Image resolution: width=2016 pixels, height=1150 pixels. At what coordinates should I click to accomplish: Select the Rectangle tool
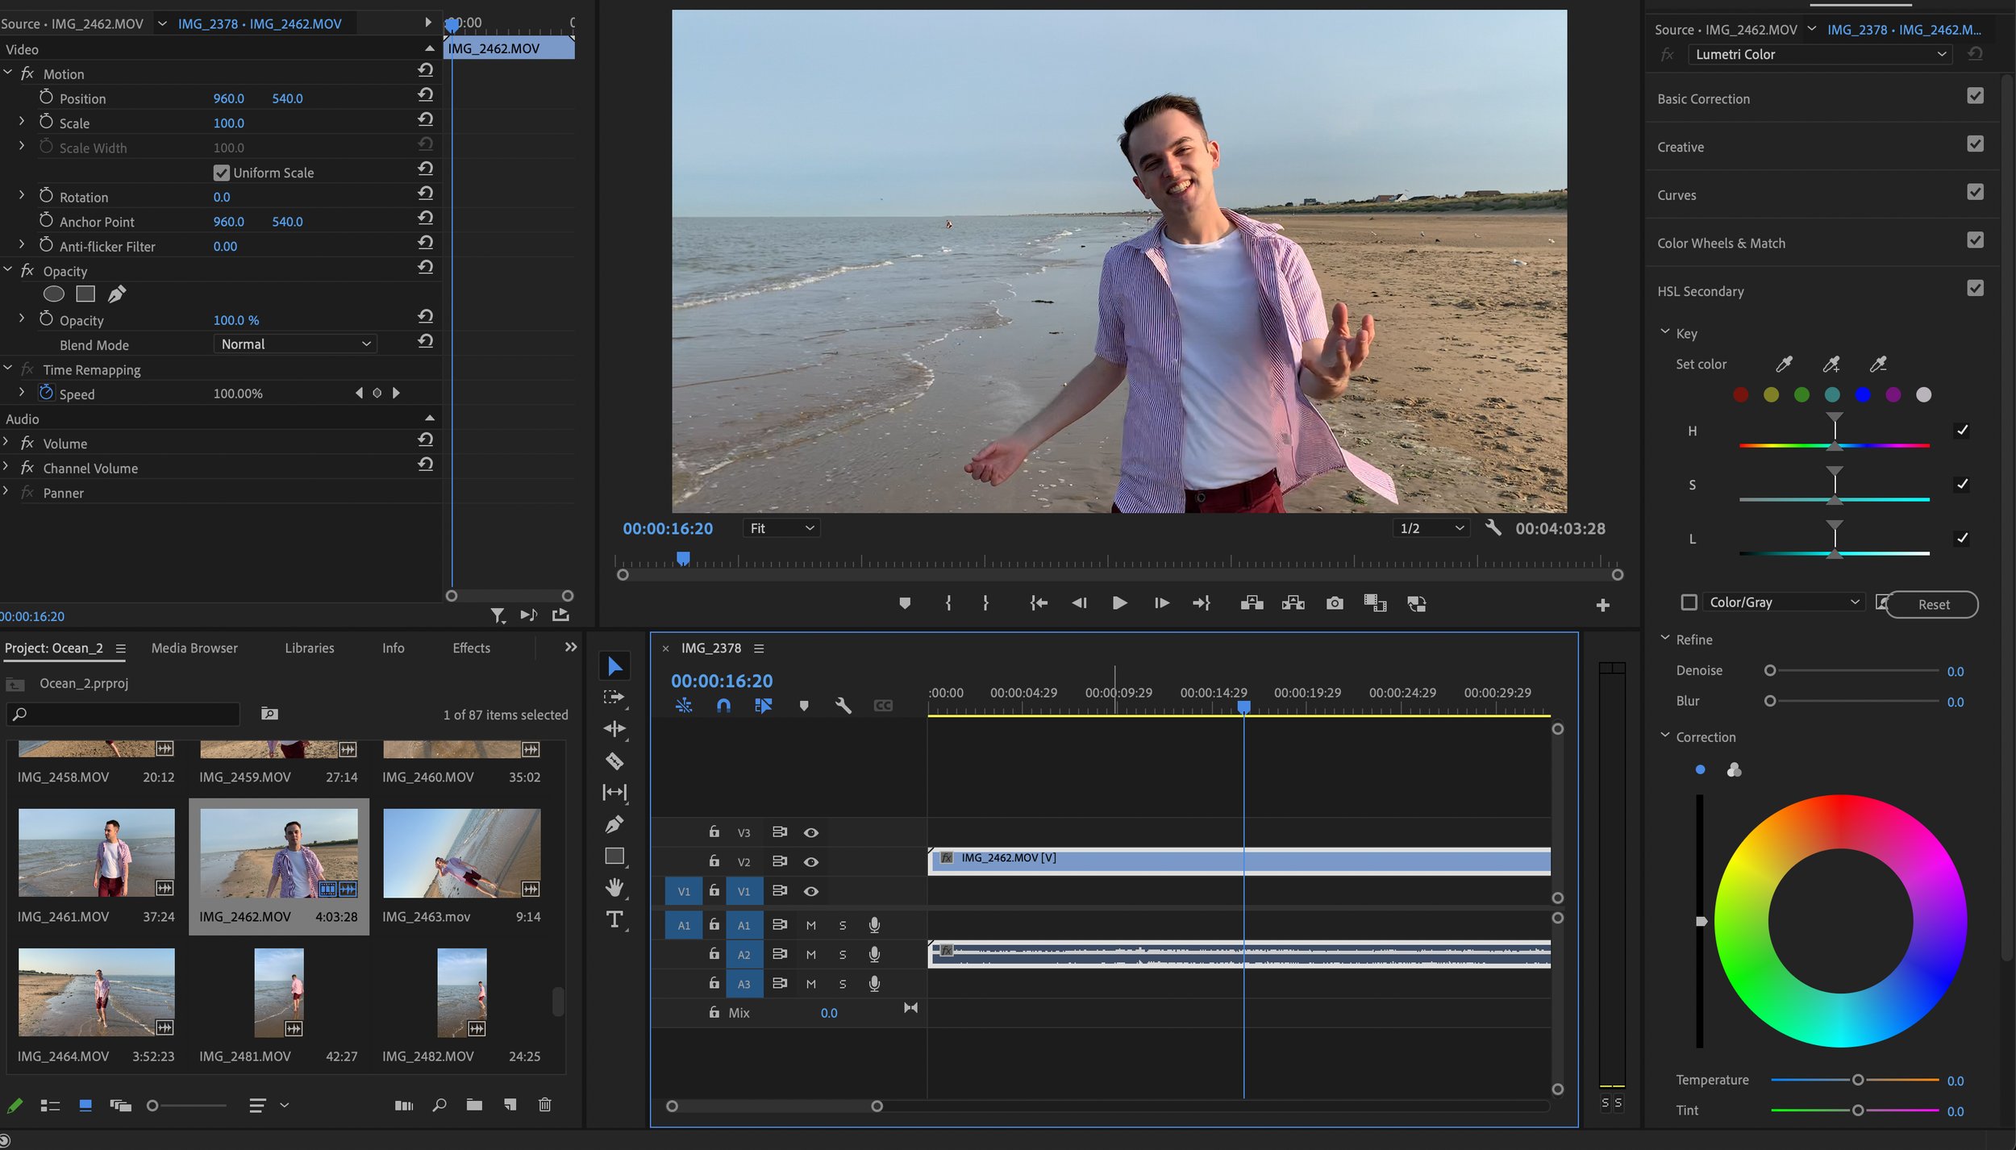[x=614, y=856]
